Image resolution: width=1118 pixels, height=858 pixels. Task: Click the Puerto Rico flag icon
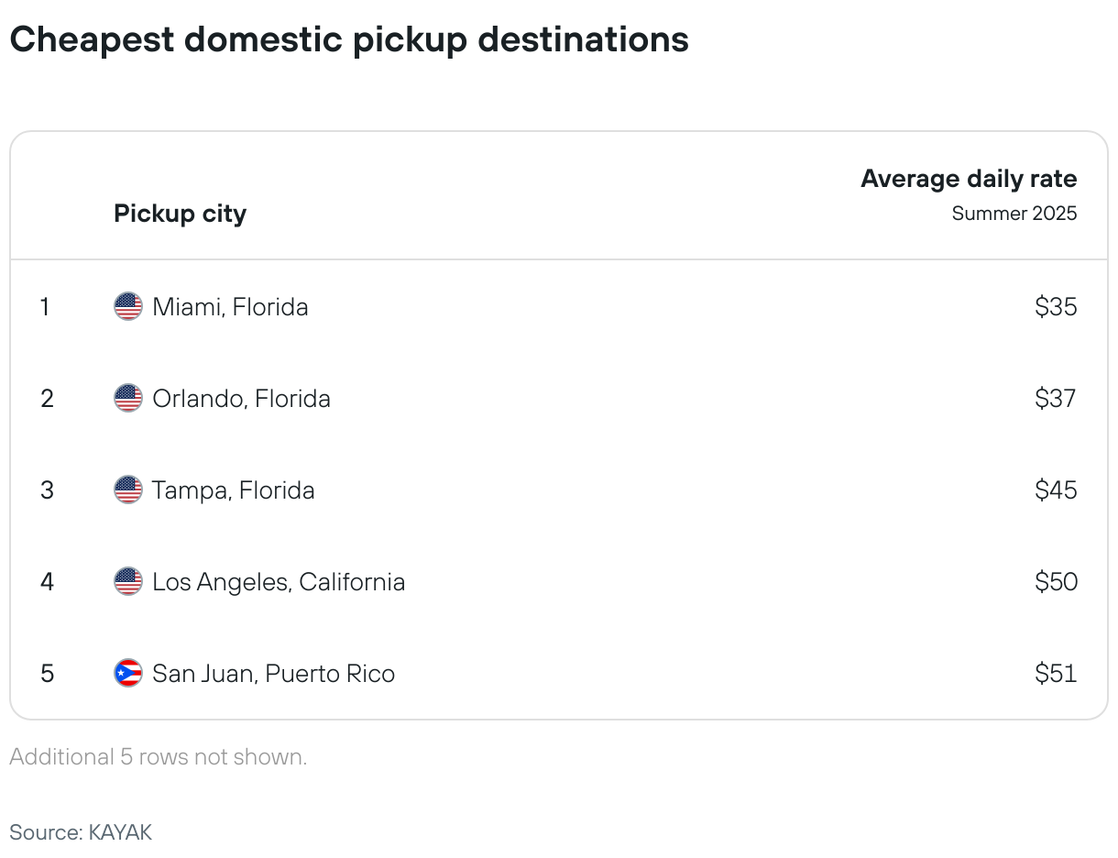(128, 673)
